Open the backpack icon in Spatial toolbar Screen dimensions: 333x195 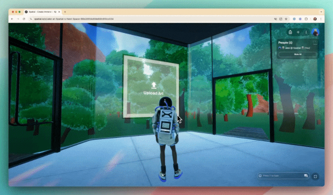[290, 32]
